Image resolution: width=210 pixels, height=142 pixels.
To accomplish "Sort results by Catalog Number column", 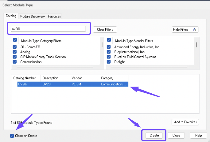I will tap(25, 78).
